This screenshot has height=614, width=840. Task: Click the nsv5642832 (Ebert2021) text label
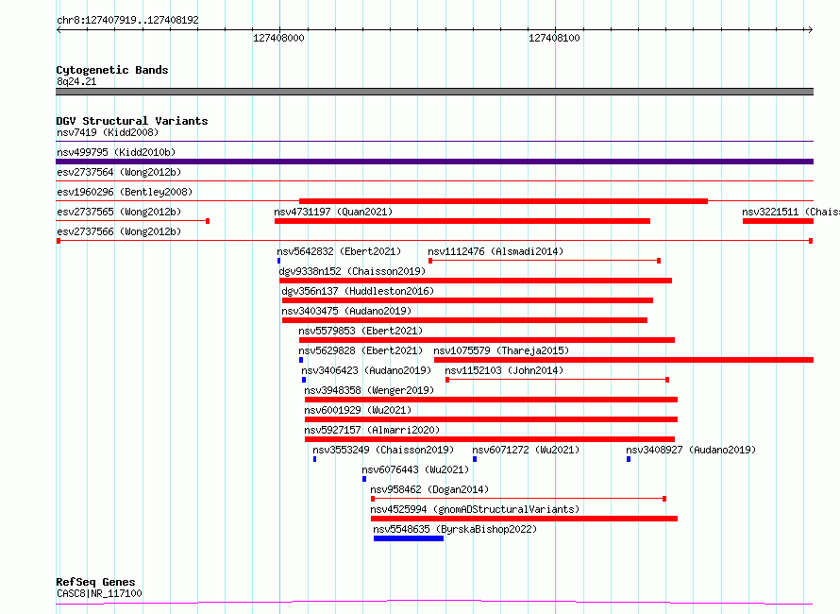[339, 251]
